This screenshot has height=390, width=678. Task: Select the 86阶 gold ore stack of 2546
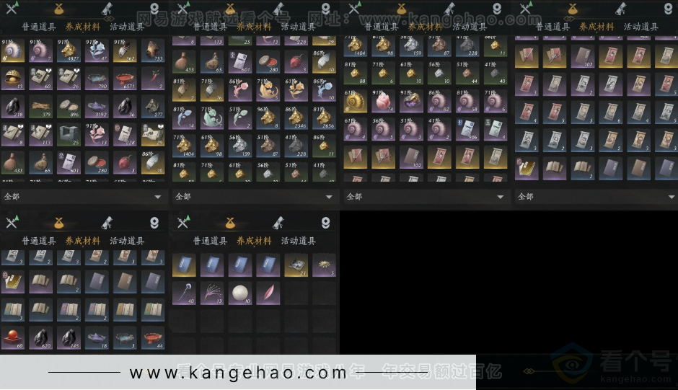tap(296, 118)
